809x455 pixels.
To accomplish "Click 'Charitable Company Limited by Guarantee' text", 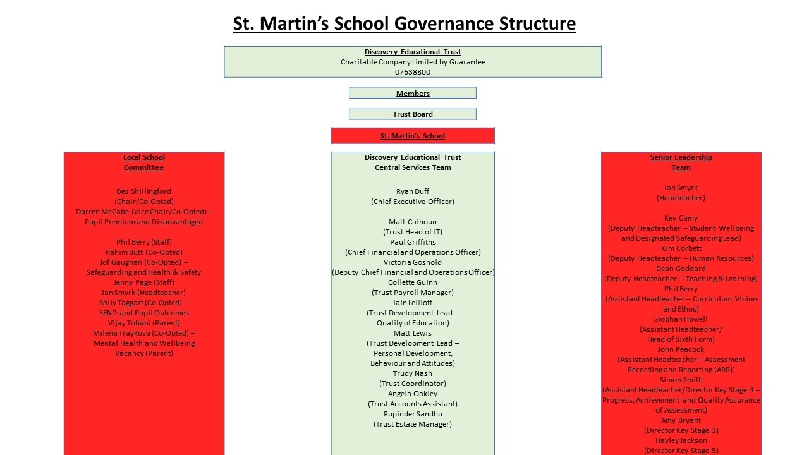I will [413, 62].
